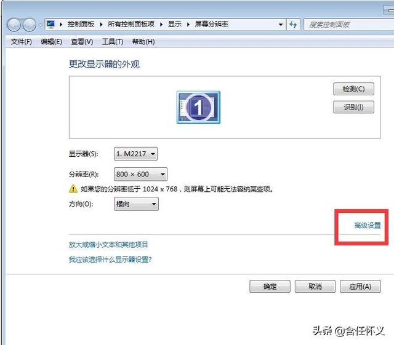Expand the breadcrumb arrow after 显示
Image resolution: width=394 pixels, height=345 pixels.
point(188,25)
